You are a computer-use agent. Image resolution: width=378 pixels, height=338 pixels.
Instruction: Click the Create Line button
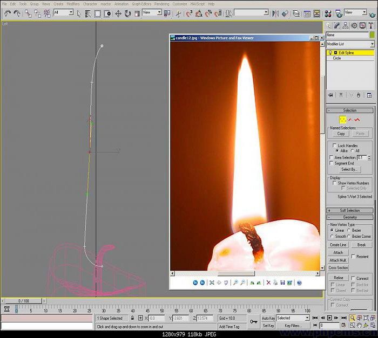click(338, 245)
